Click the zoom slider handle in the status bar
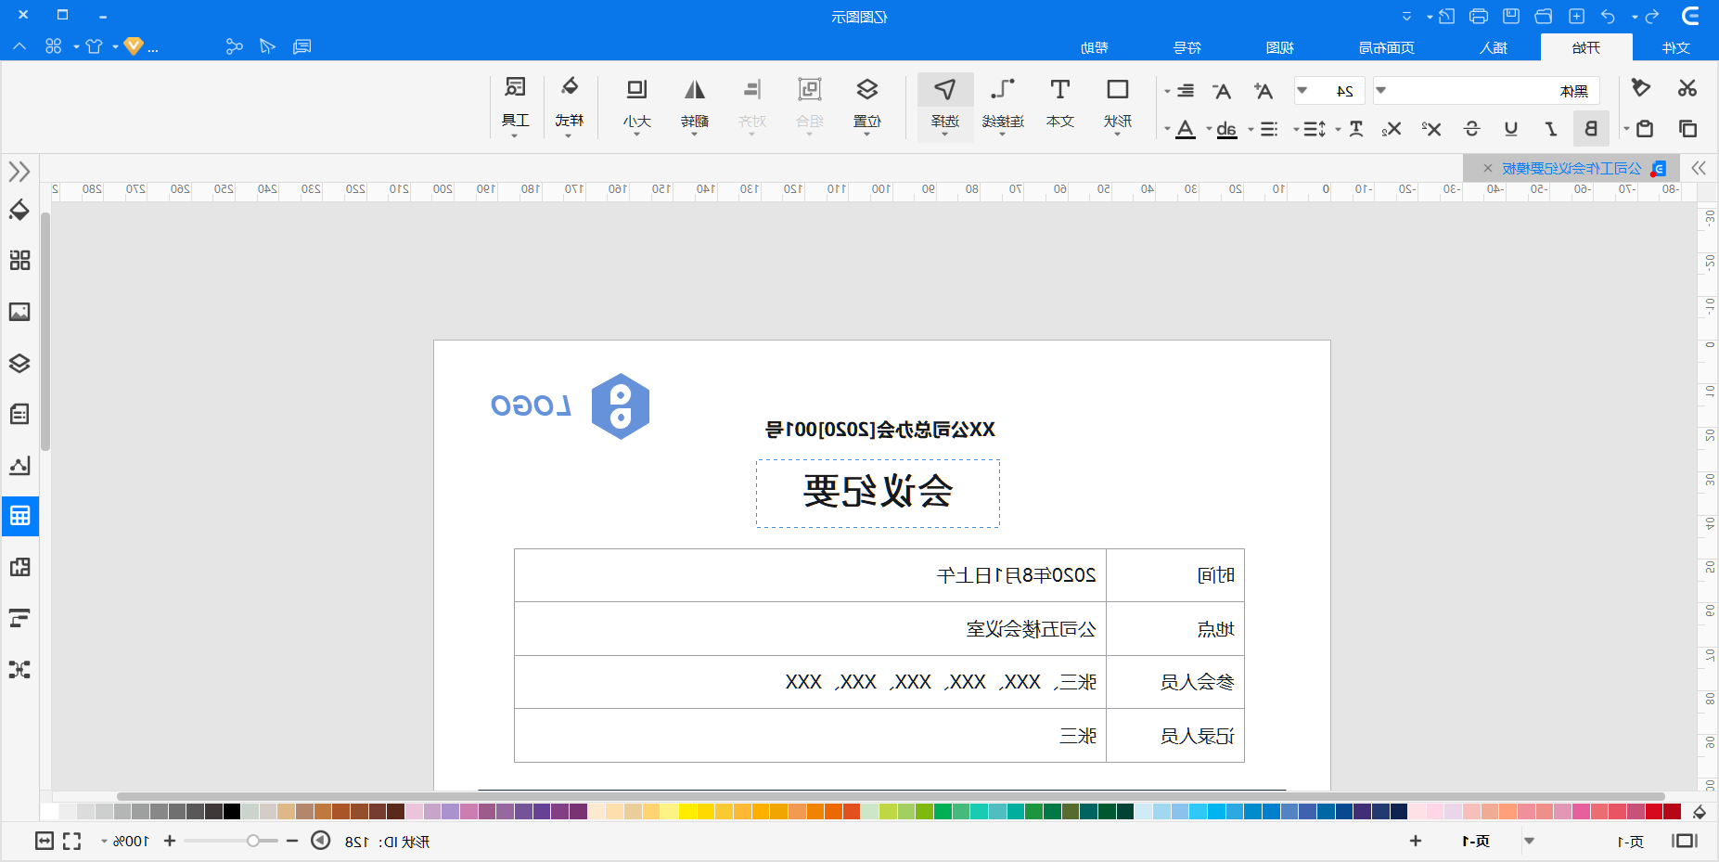 click(x=252, y=841)
